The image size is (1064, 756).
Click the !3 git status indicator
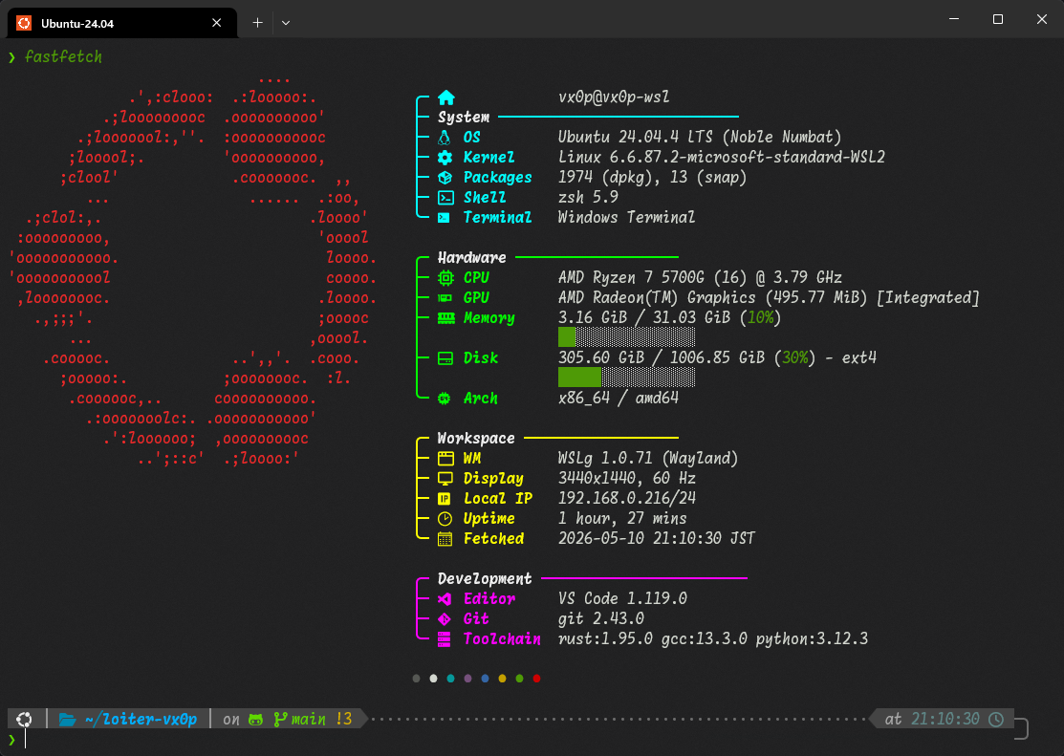344,720
